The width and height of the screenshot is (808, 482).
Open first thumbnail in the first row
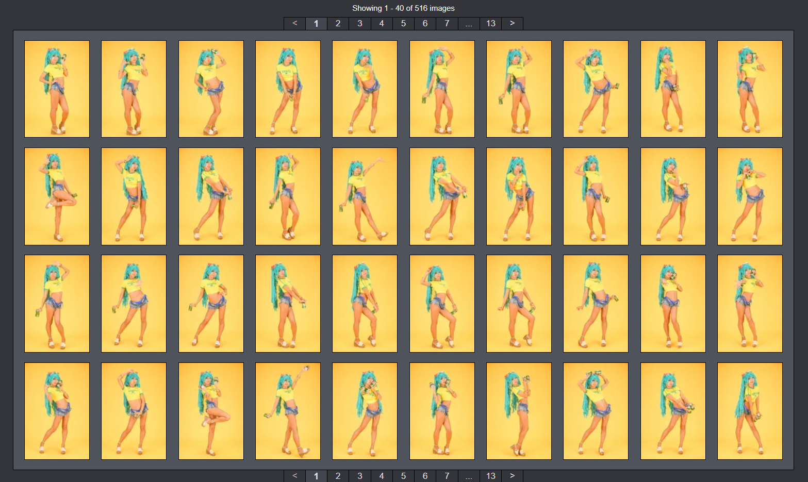pos(57,89)
